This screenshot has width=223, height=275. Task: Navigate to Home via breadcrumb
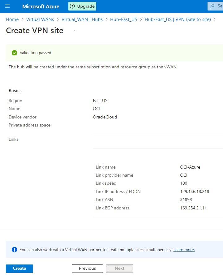[x=12, y=19]
